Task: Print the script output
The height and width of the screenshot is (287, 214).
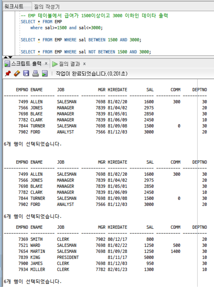Action: (x=35, y=73)
